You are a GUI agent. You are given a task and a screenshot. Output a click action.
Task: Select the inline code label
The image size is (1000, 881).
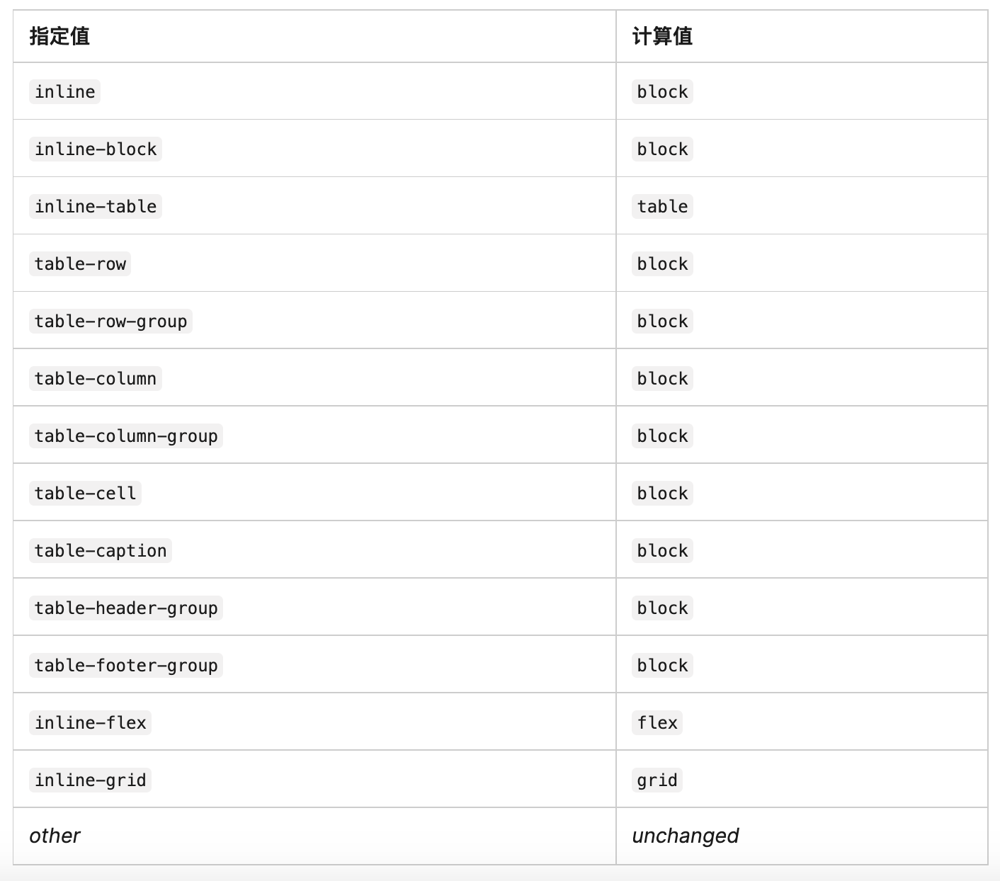click(x=64, y=92)
